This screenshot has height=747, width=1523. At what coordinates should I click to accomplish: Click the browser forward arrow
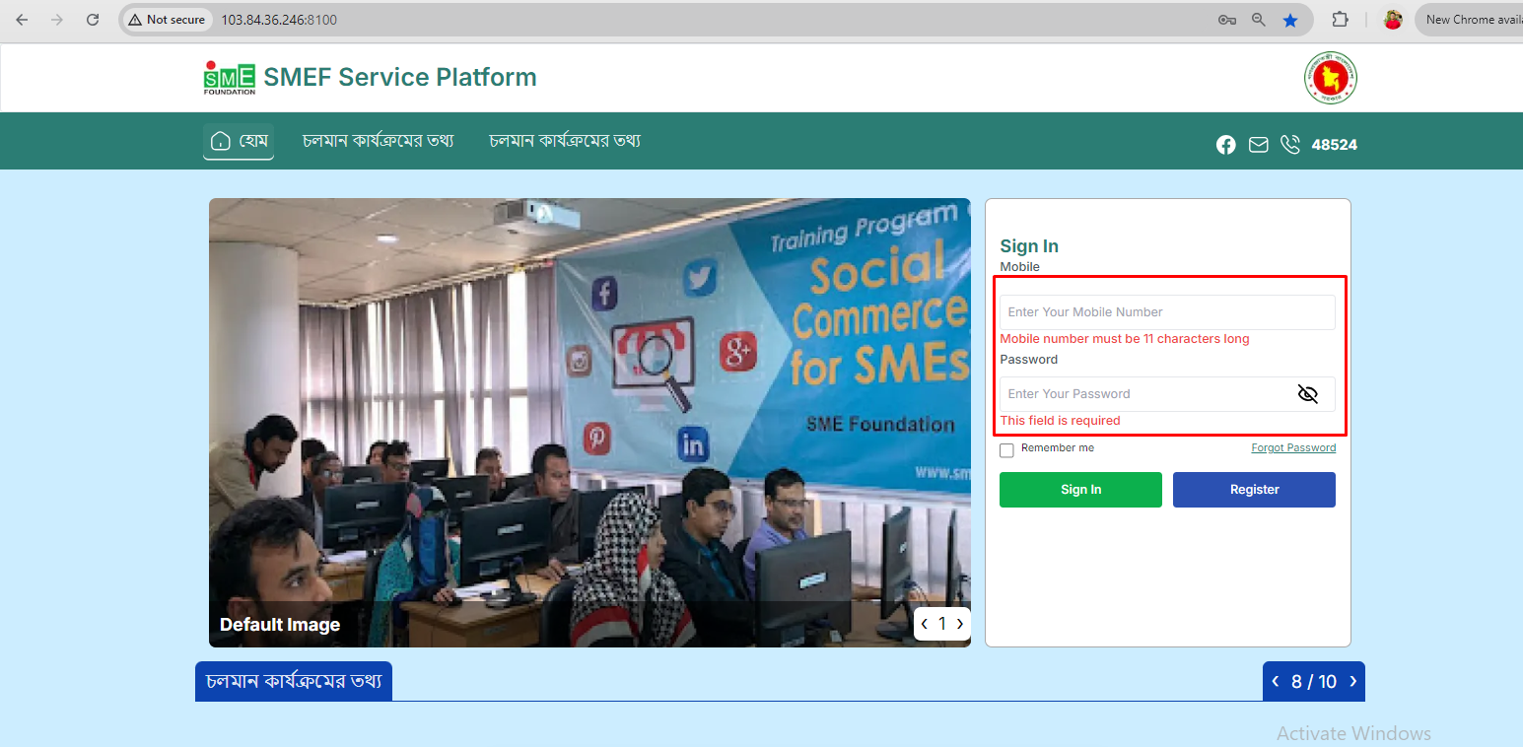tap(57, 20)
